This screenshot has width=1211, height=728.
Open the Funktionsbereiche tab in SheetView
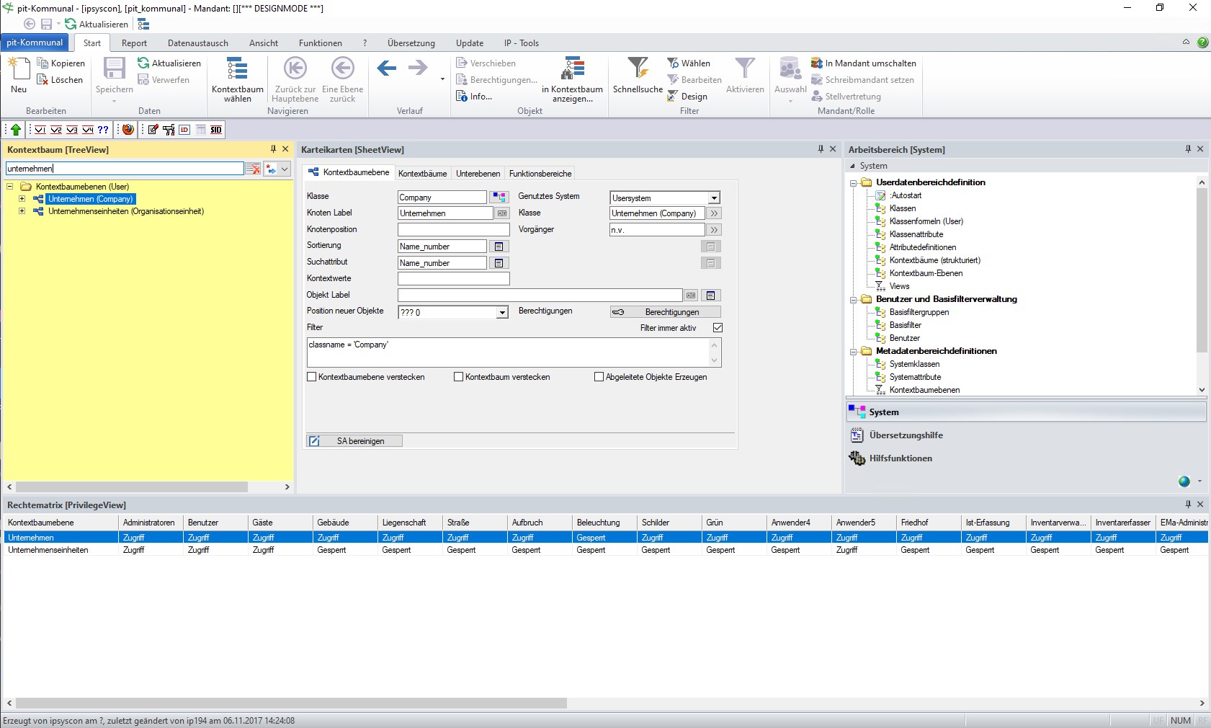(539, 173)
